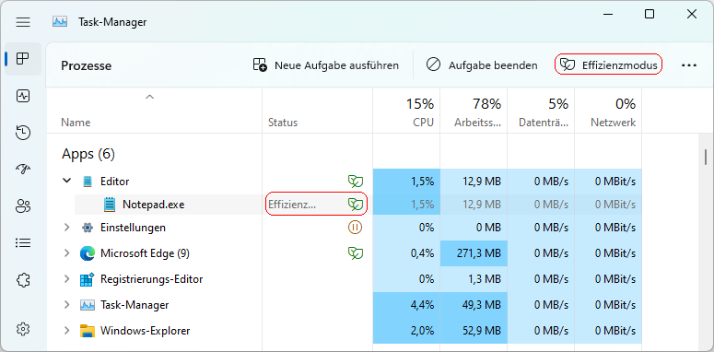The height and width of the screenshot is (352, 714).
Task: Select the Windows-Explorer row name
Action: coord(145,331)
